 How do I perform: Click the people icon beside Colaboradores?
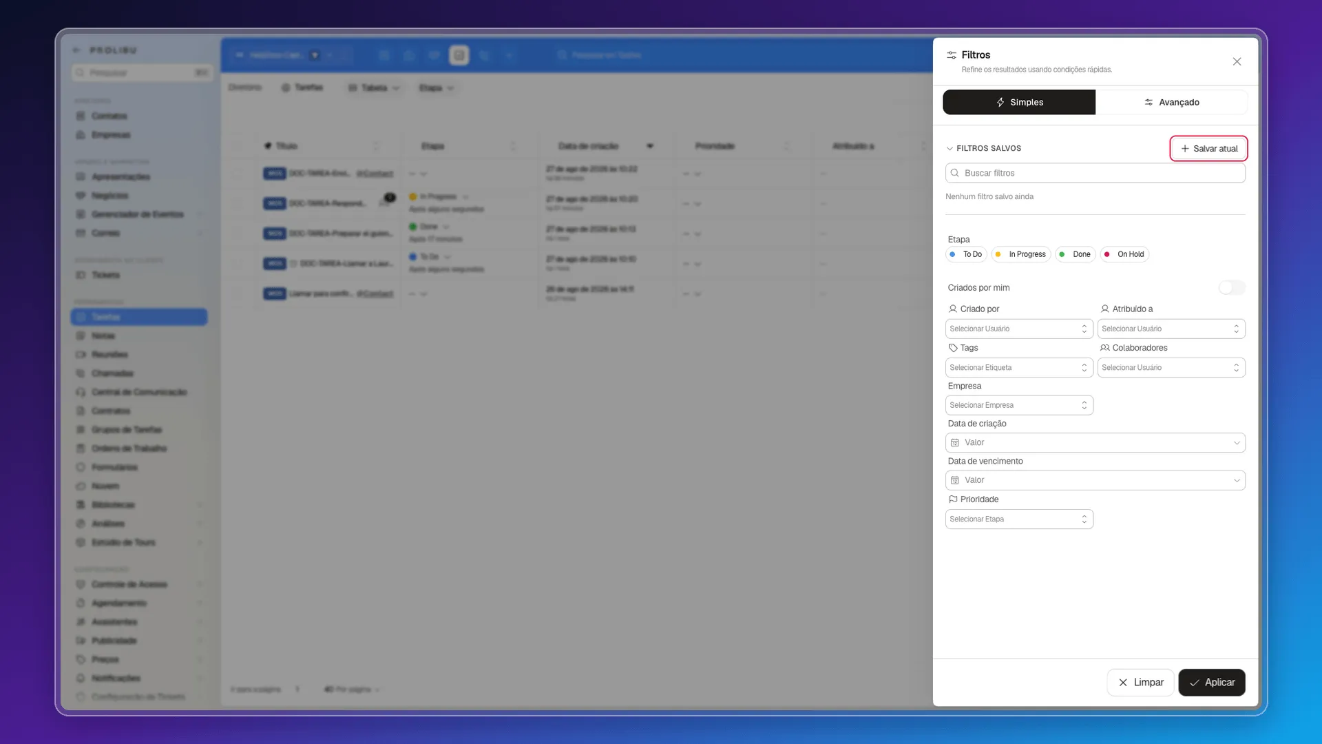pyautogui.click(x=1105, y=348)
